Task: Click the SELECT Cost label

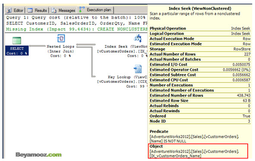Action: 17,53
